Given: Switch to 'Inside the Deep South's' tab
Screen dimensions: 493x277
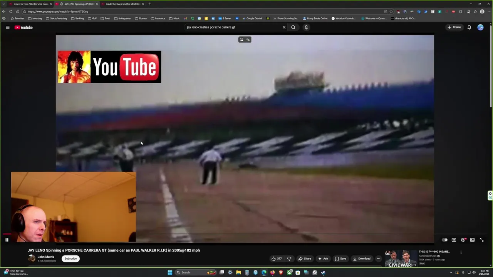Looking at the screenshot, I should point(122,4).
